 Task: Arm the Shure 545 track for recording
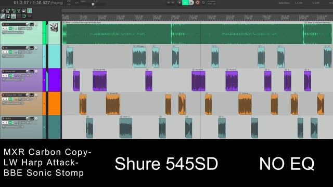(x=3, y=72)
